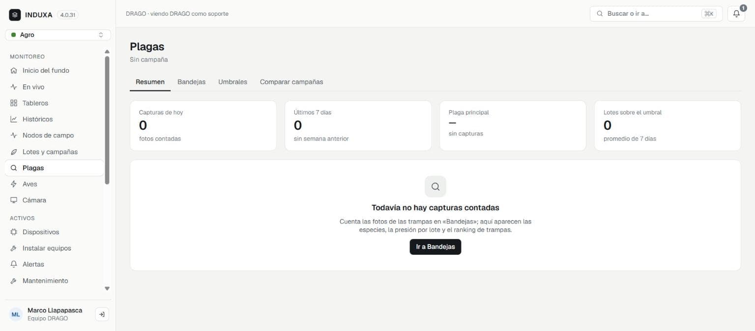Click the 'Sin campaña' subtitle text
The width and height of the screenshot is (755, 331).
point(149,59)
